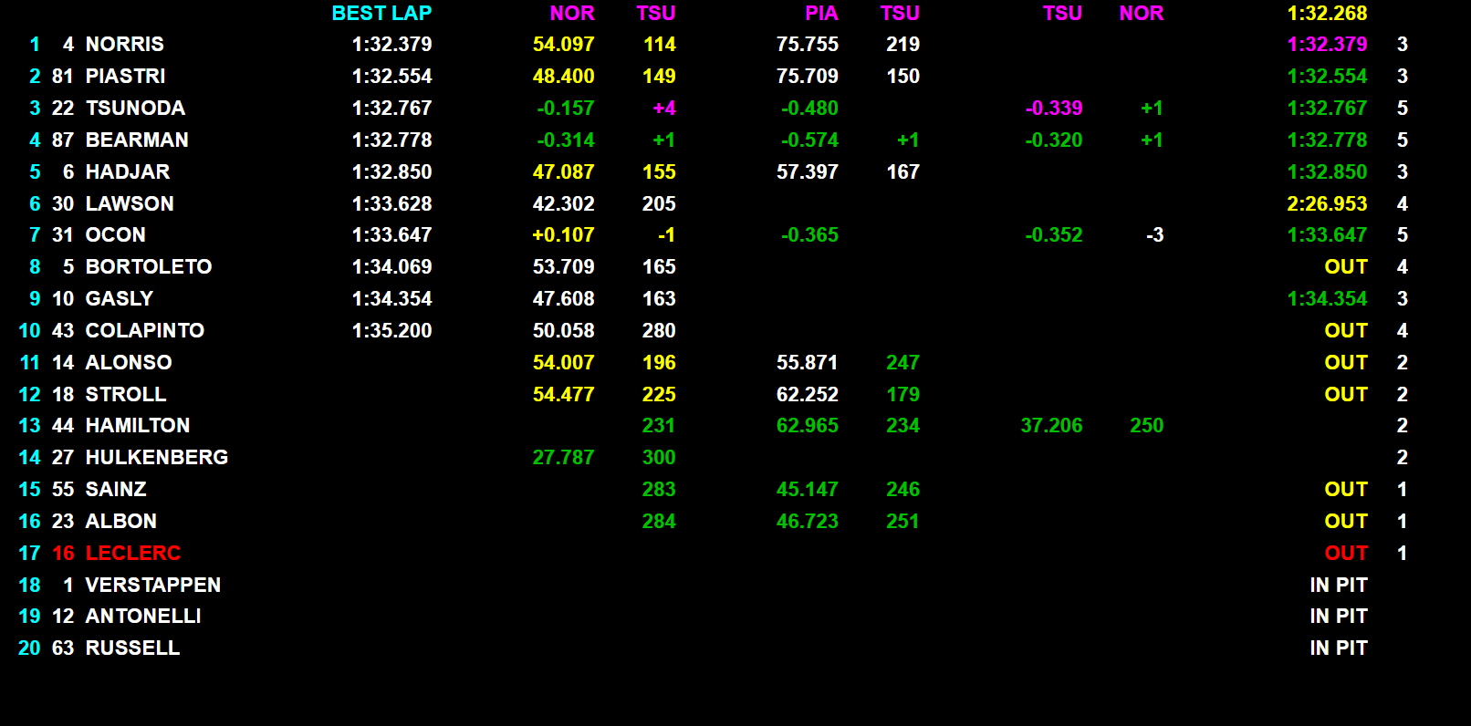This screenshot has height=726, width=1471.
Task: Select the PIA sector header
Action: pyautogui.click(x=820, y=13)
